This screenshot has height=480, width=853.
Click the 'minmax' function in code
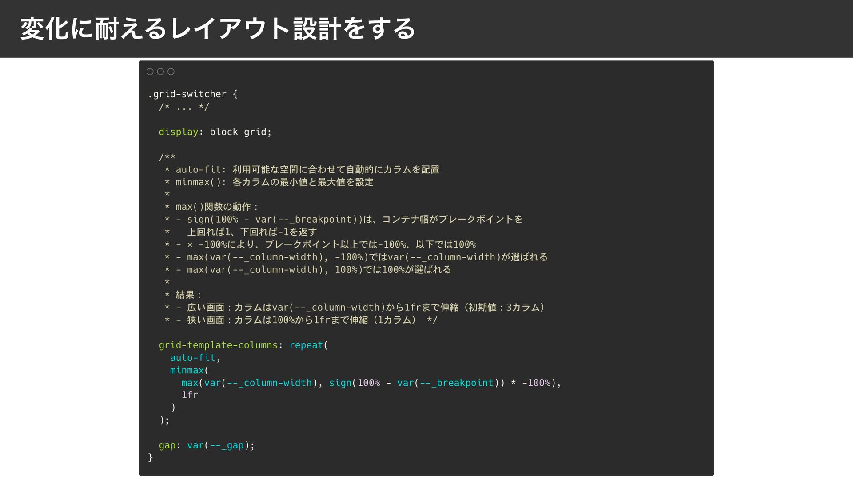[187, 370]
